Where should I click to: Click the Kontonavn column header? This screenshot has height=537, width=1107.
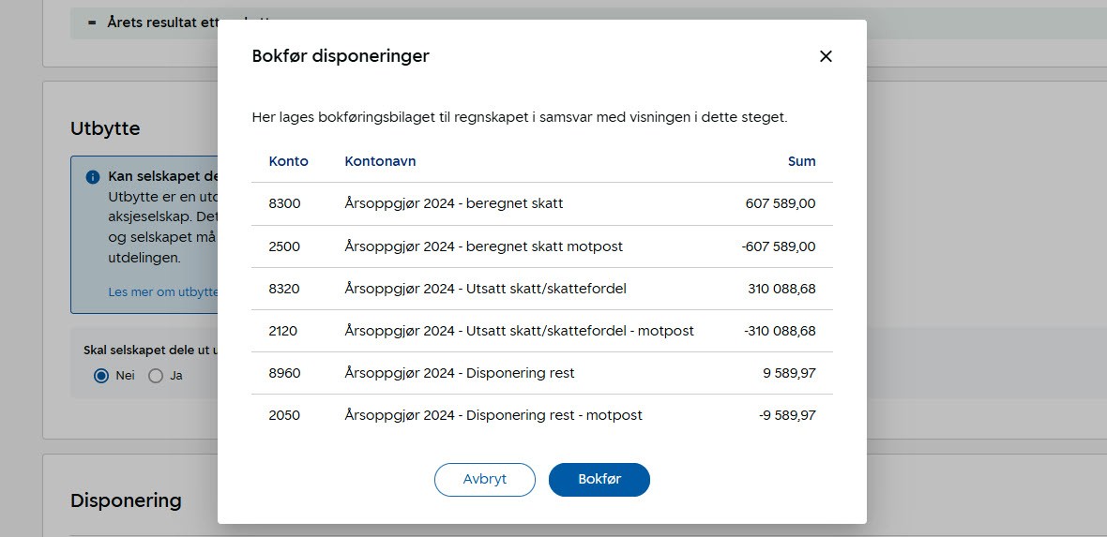click(x=380, y=161)
